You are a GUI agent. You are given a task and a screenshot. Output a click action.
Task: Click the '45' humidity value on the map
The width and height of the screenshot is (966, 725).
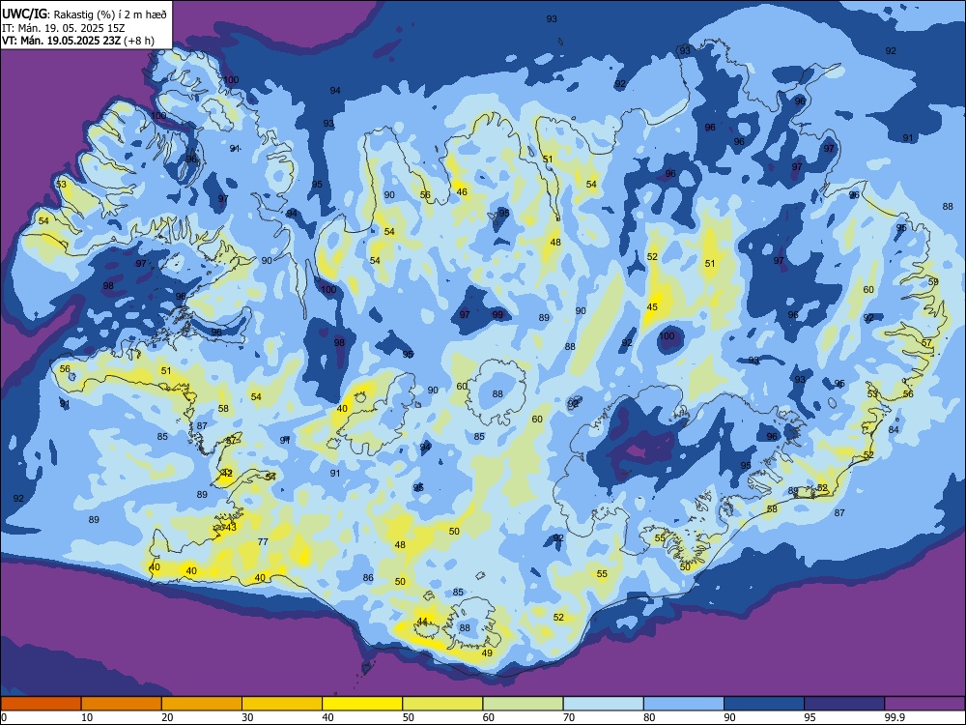(652, 307)
